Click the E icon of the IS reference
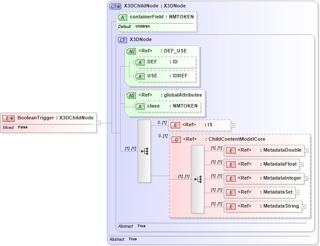 coord(175,125)
